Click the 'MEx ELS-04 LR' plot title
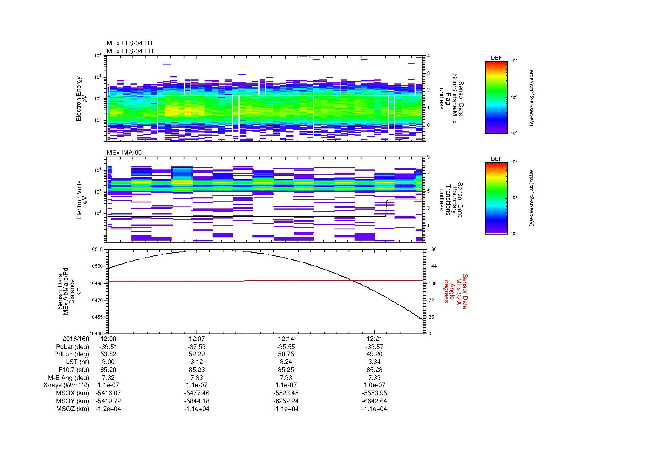671x474 pixels. [129, 43]
